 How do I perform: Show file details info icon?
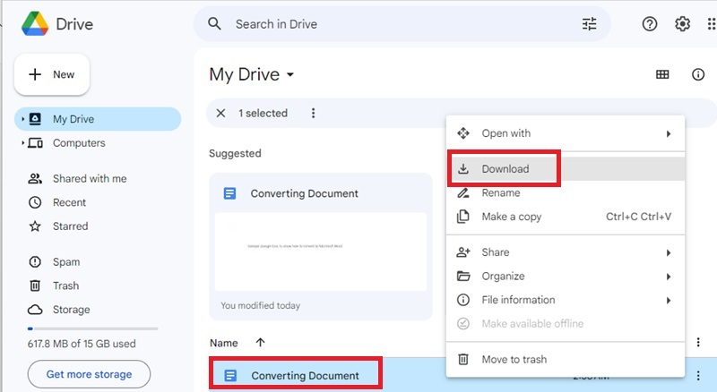tap(698, 74)
